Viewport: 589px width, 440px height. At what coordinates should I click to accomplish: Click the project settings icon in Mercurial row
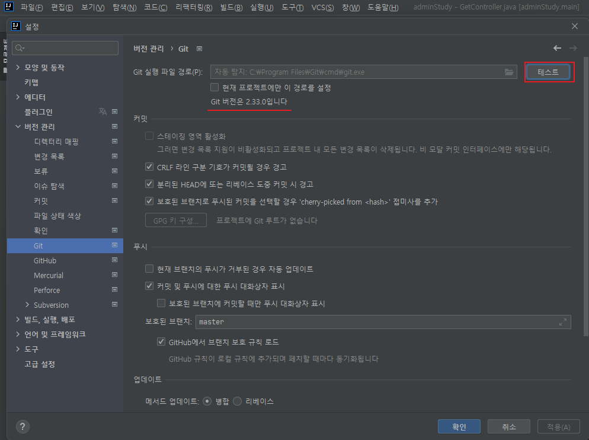click(x=114, y=275)
